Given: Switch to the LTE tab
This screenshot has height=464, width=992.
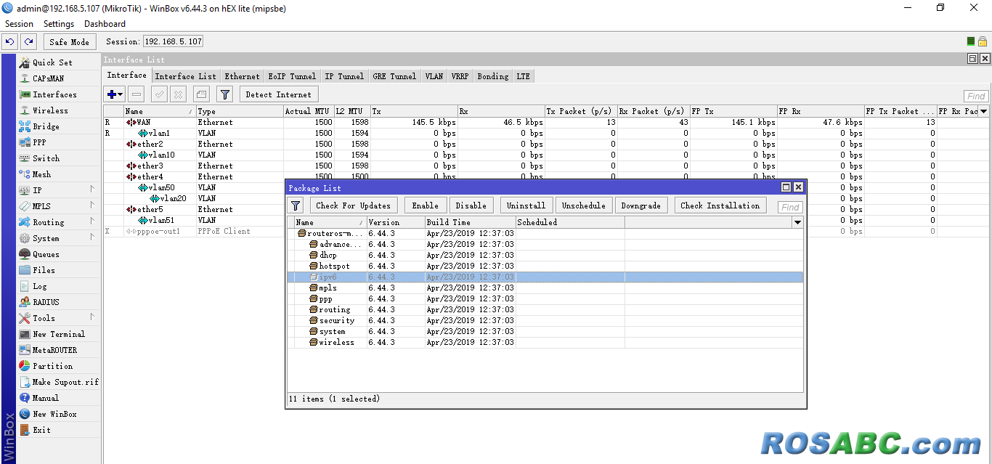Looking at the screenshot, I should point(524,76).
